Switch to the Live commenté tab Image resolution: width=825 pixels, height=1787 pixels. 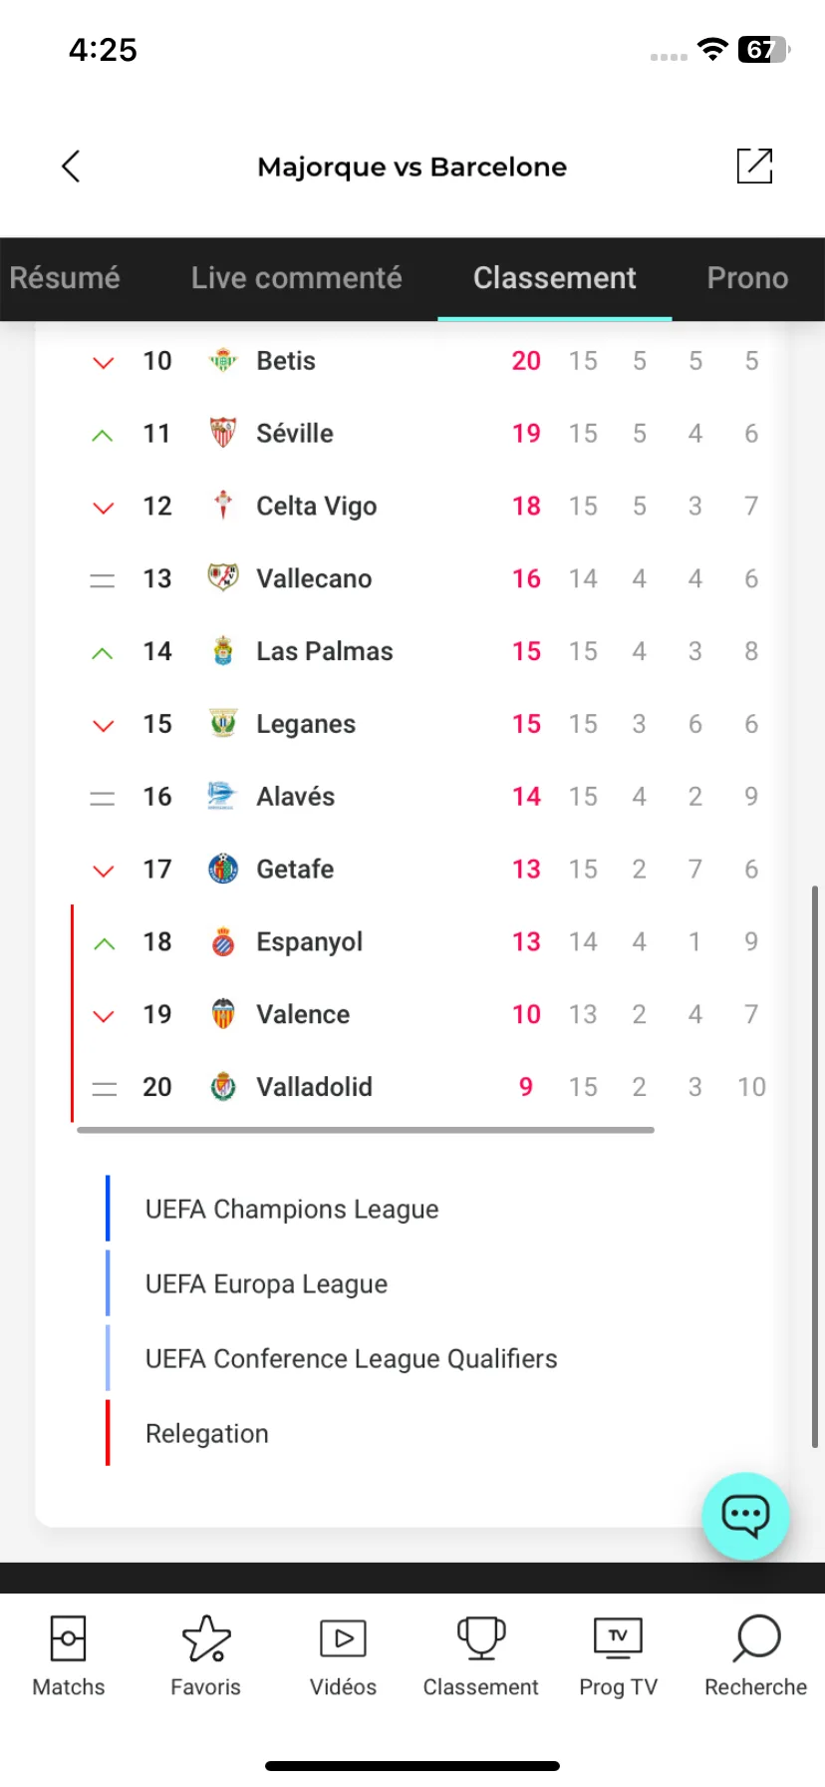click(x=297, y=278)
